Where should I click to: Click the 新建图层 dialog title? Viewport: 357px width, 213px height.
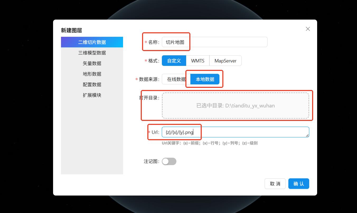pyautogui.click(x=71, y=30)
